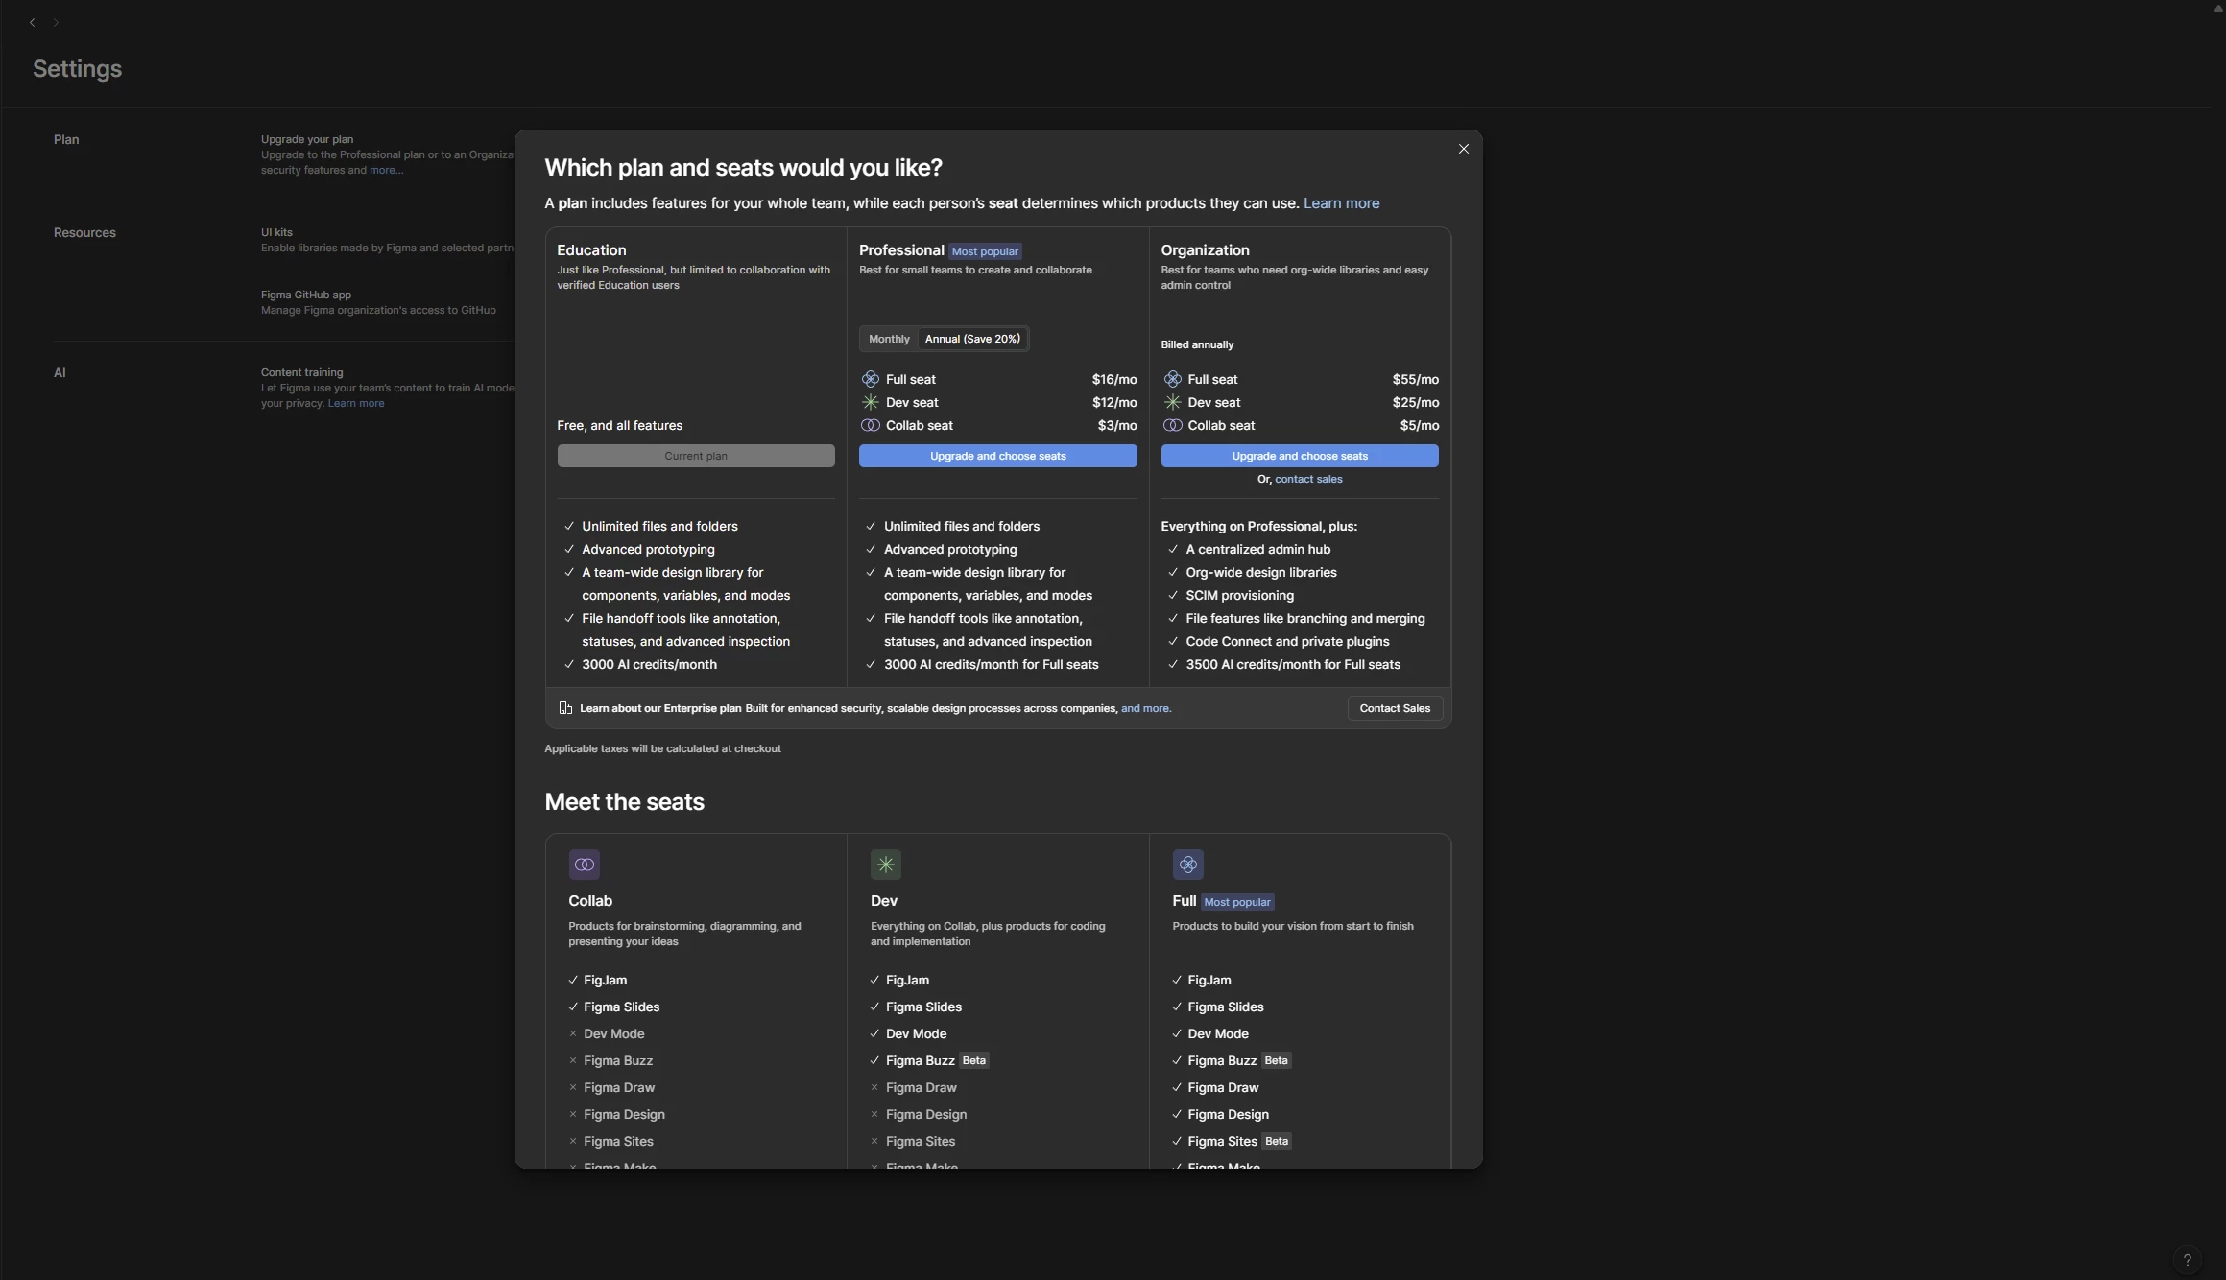Click the forward navigation arrow
This screenshot has width=2226, height=1280.
(x=56, y=22)
